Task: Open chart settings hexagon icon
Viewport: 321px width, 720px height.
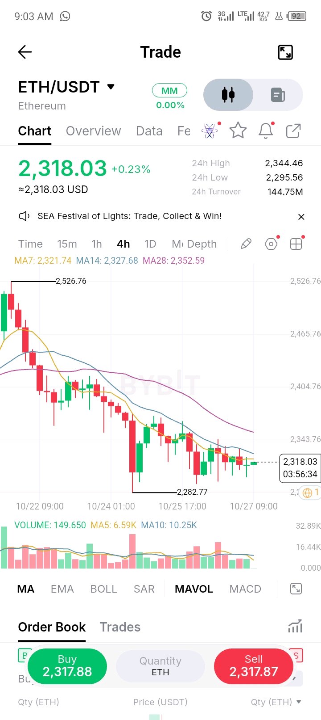Action: coord(271,244)
